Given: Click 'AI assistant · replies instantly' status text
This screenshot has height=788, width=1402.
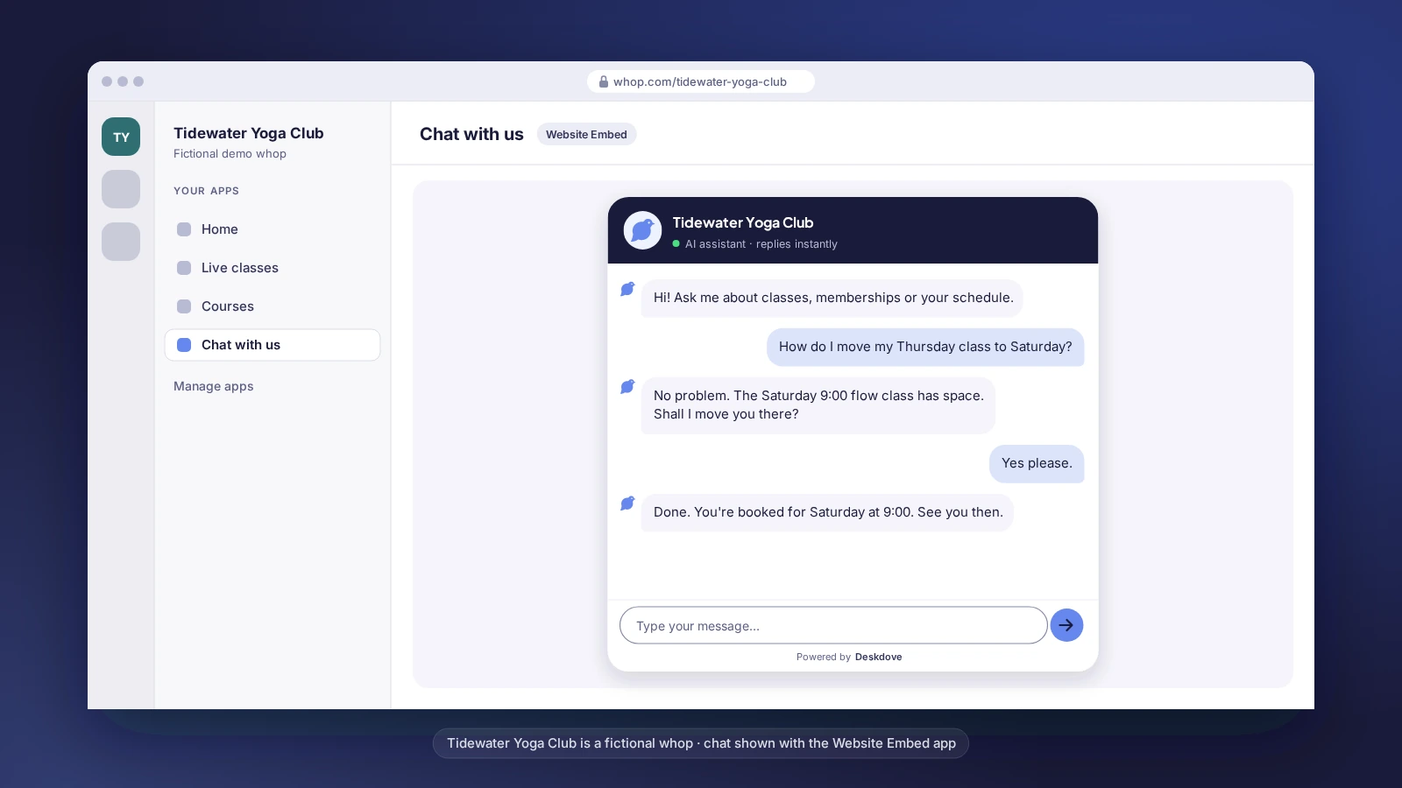Looking at the screenshot, I should 761,244.
